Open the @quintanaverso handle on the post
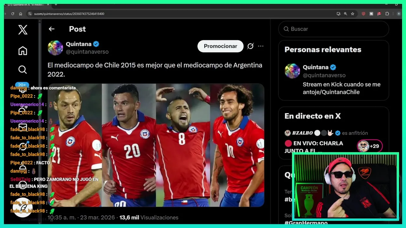Viewport: 406px width, 228px height. click(x=87, y=52)
